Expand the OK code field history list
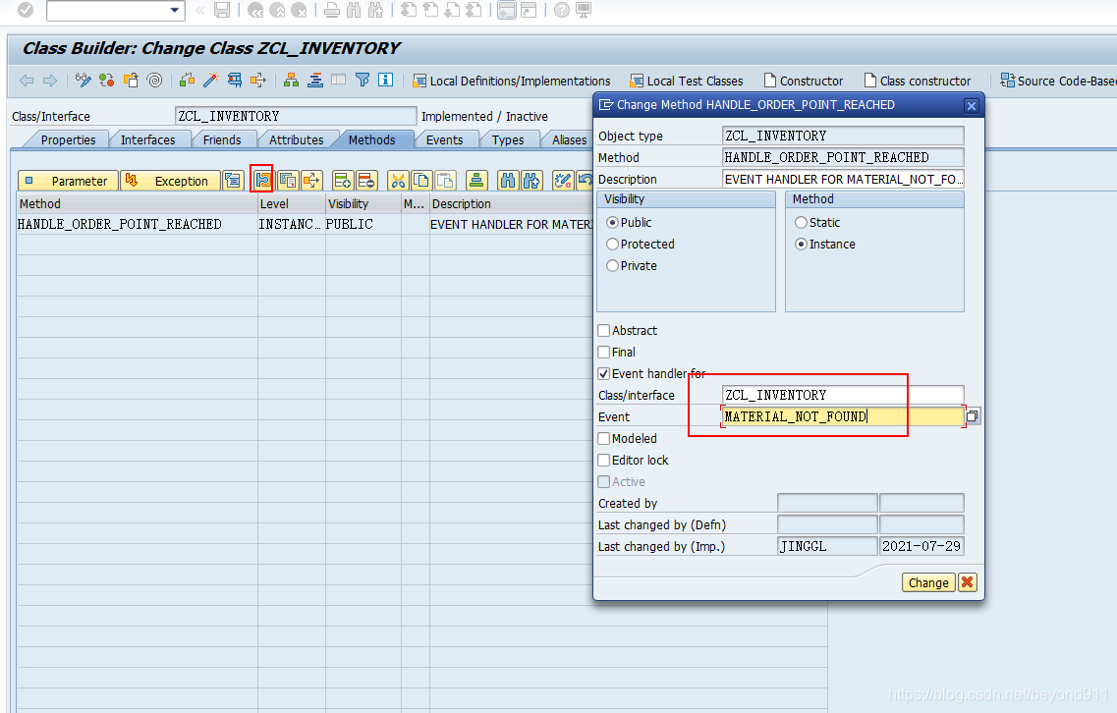1117x713 pixels. pos(175,11)
